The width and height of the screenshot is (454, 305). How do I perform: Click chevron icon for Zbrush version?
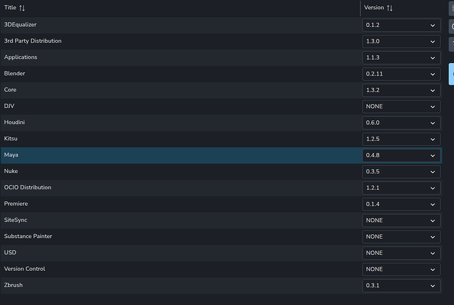pyautogui.click(x=432, y=286)
